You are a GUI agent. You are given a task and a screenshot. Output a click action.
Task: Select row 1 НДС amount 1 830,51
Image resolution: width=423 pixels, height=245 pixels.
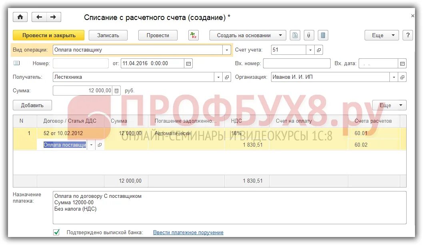pos(247,145)
